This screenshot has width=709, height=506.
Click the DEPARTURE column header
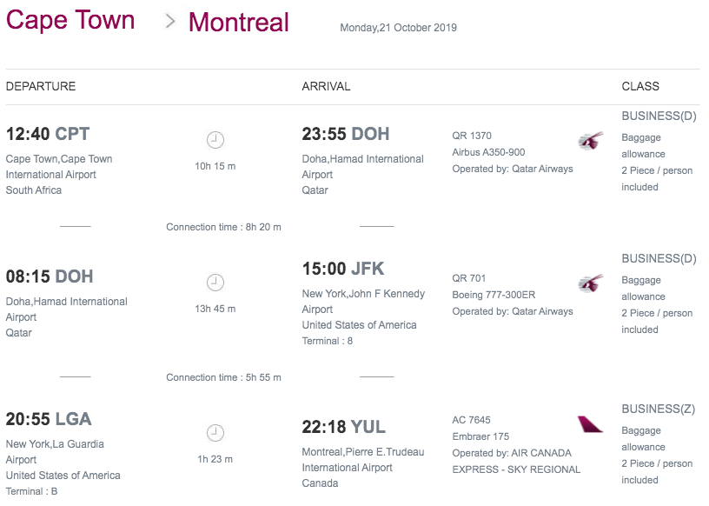pyautogui.click(x=41, y=86)
